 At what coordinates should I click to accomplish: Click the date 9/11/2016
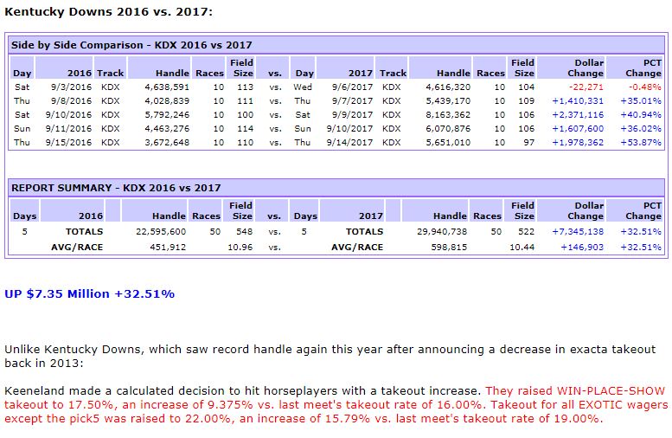(x=68, y=128)
